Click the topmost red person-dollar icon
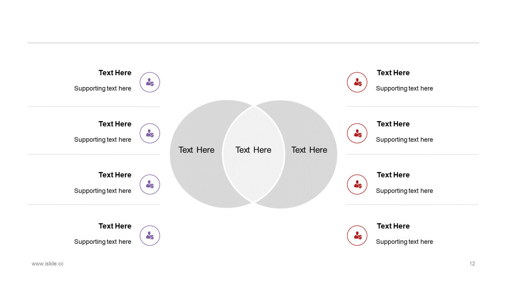 357,82
